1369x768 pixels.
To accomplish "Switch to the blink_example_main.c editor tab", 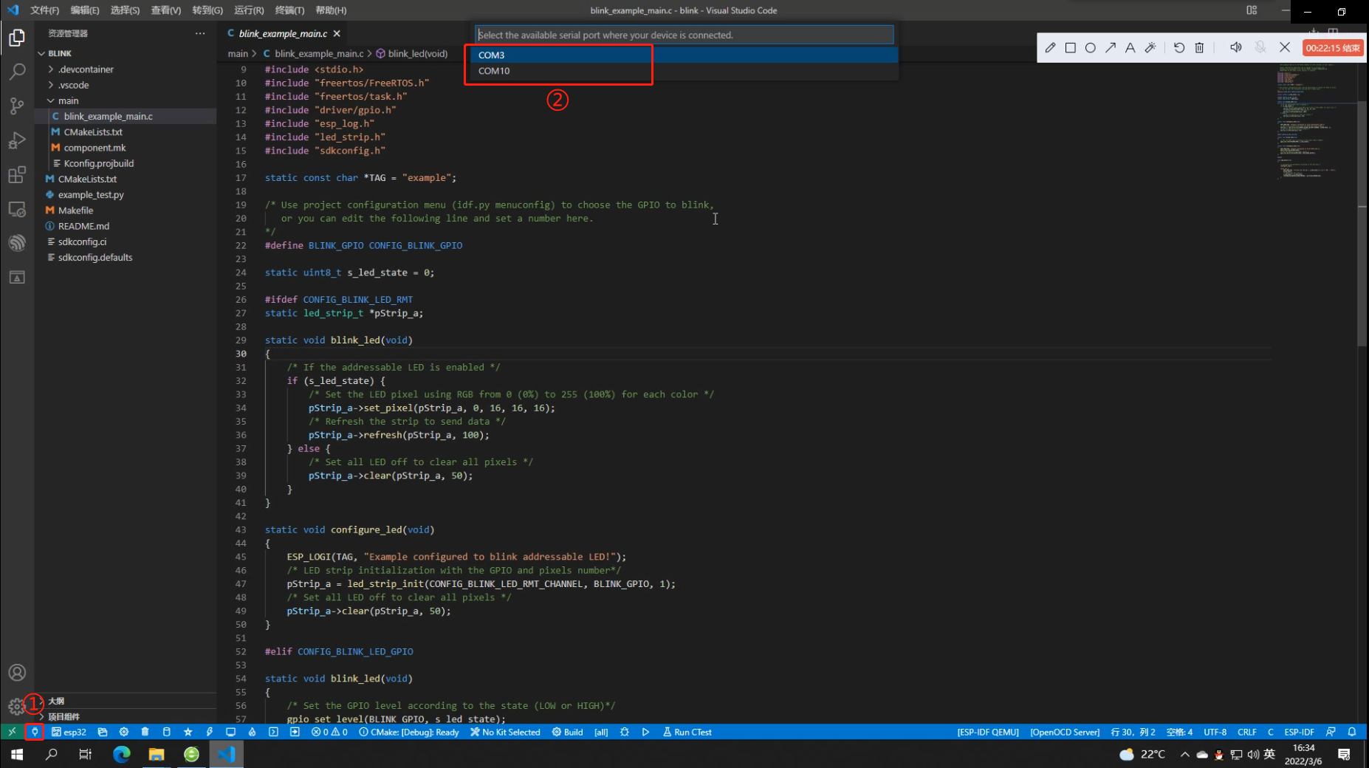I will point(284,33).
